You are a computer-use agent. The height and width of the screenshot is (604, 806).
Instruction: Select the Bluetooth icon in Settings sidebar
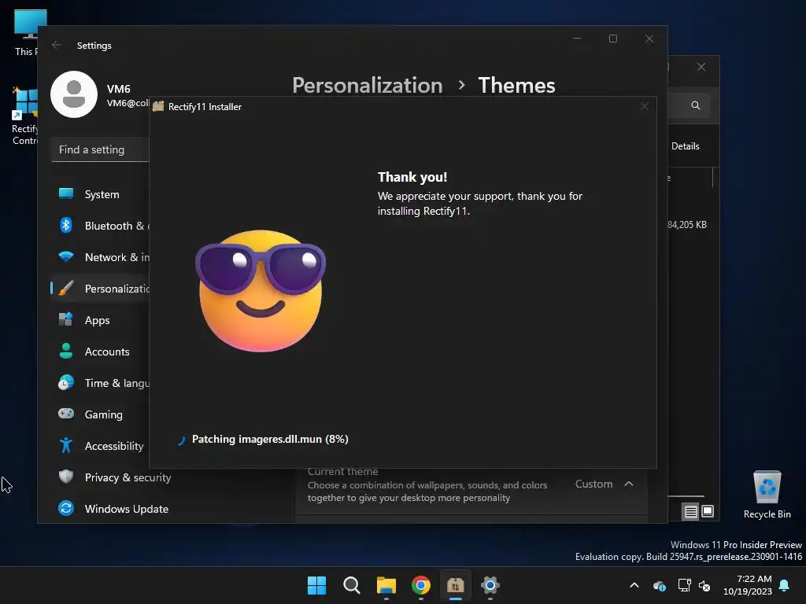pyautogui.click(x=66, y=226)
